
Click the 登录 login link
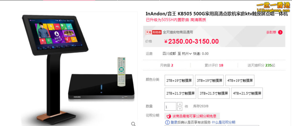[x=174, y=122]
